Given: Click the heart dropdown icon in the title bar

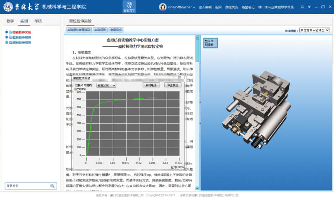Looking at the screenshot, I should point(309,7).
